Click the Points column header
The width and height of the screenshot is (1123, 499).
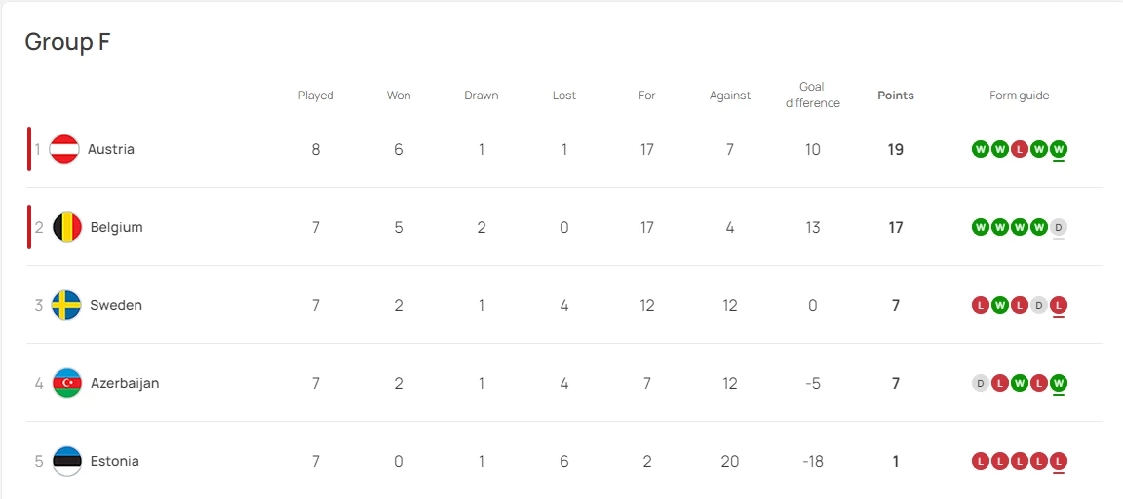(896, 96)
